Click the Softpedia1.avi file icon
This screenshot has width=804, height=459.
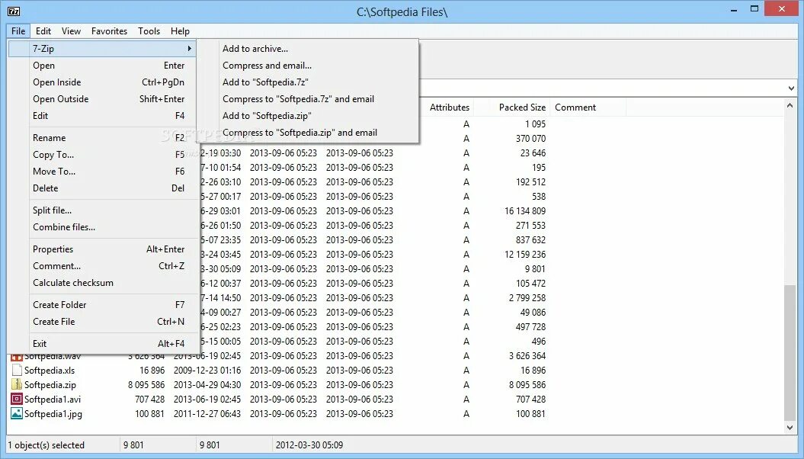pos(17,399)
